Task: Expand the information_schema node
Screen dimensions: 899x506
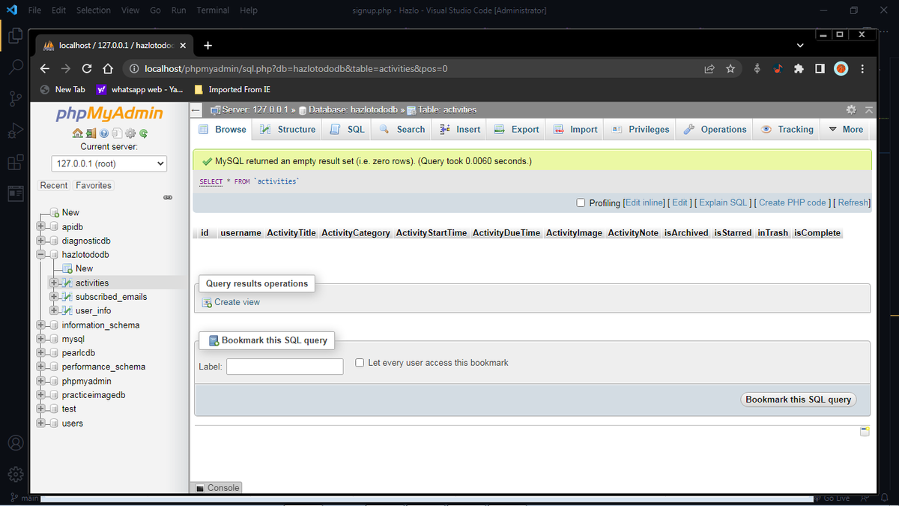Action: tap(40, 325)
